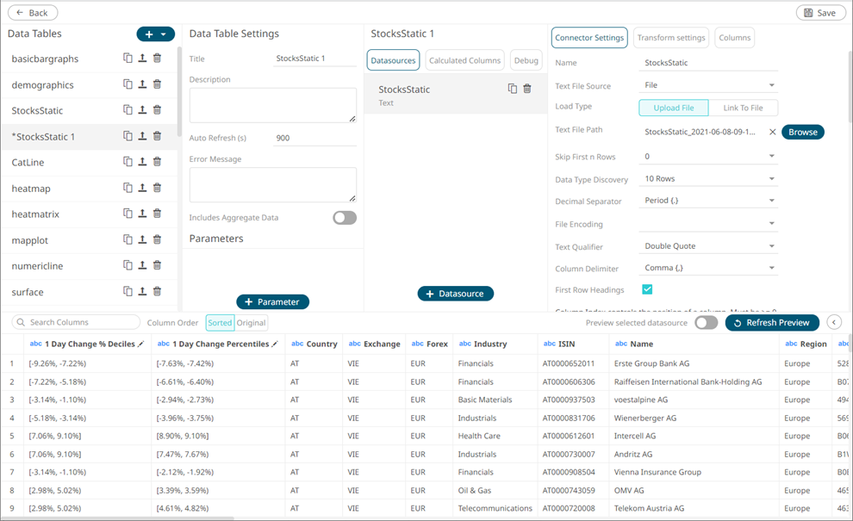Screen dimensions: 853x521
Task: Enable Preview selected datasource toggle
Action: pos(706,322)
